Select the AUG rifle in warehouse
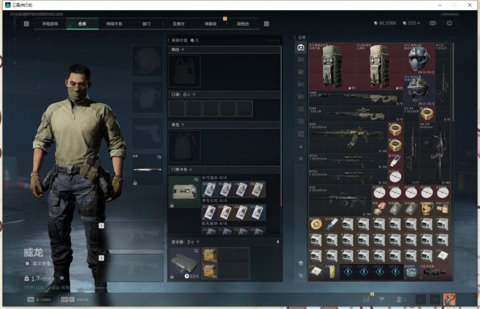This screenshot has height=309, width=480. pyautogui.click(x=340, y=200)
